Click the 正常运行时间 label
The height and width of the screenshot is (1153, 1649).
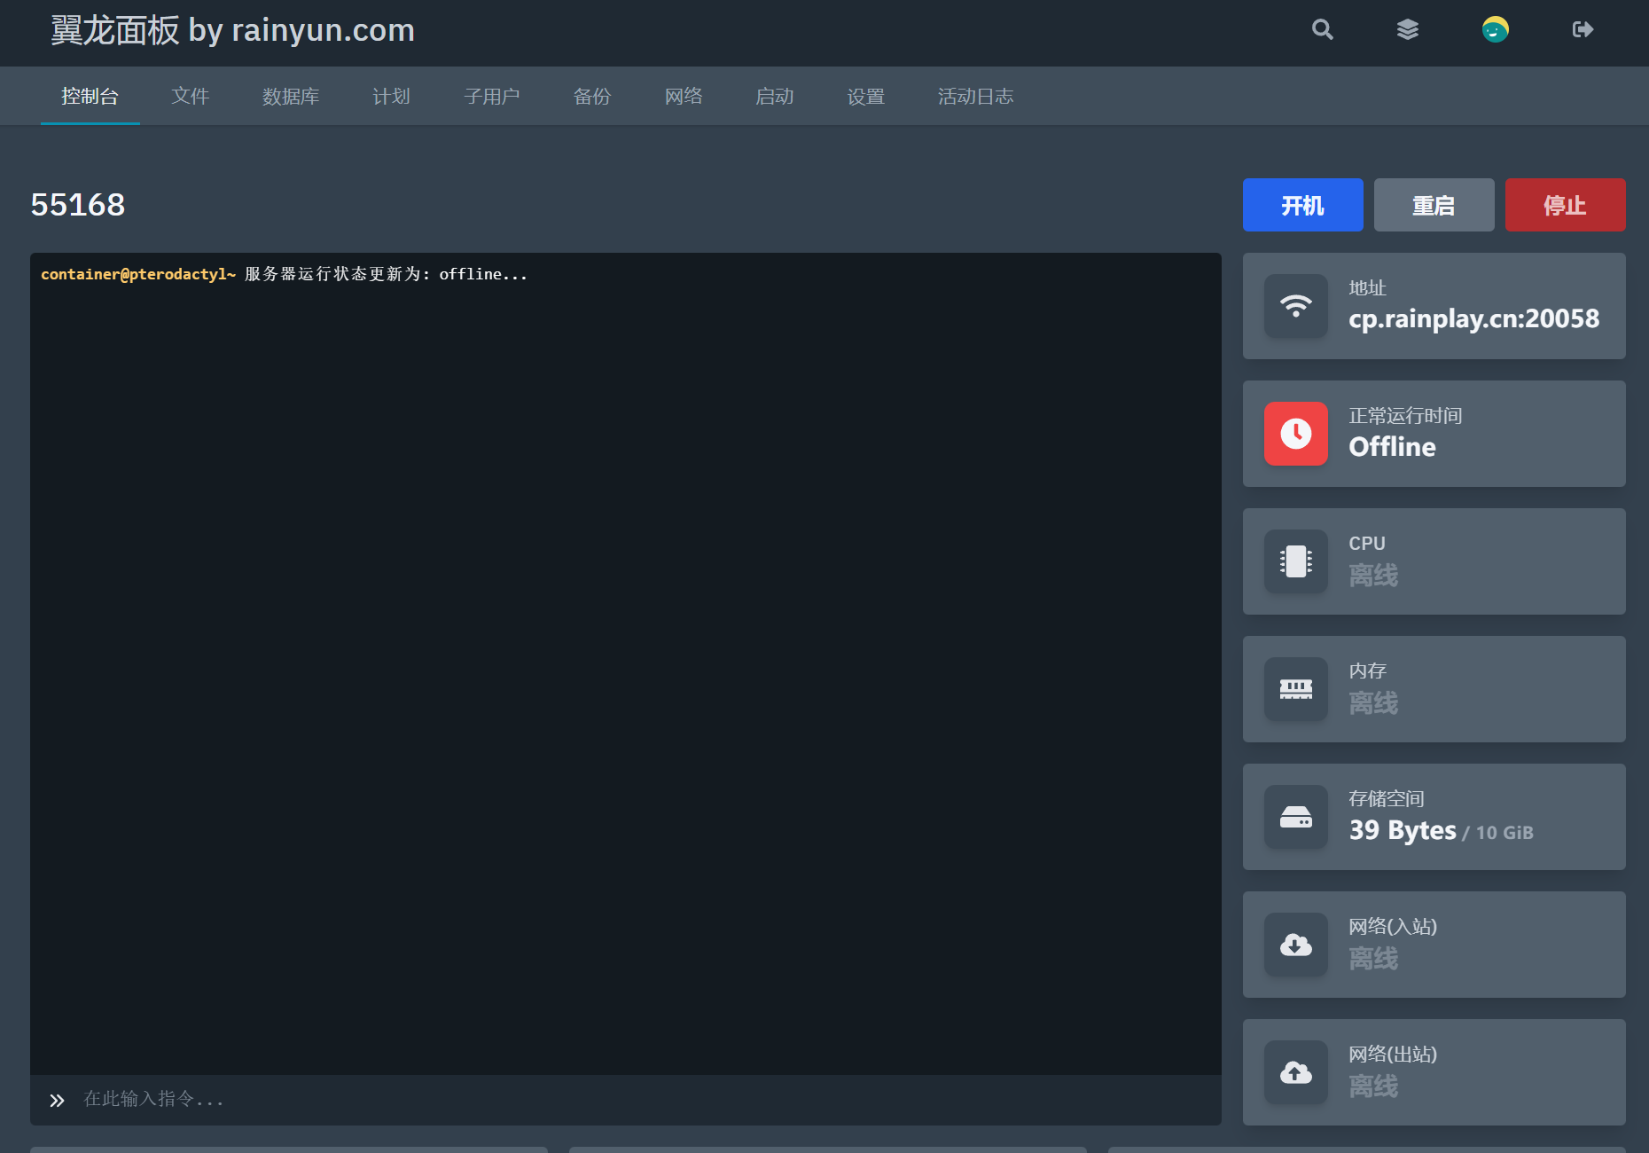(x=1405, y=416)
